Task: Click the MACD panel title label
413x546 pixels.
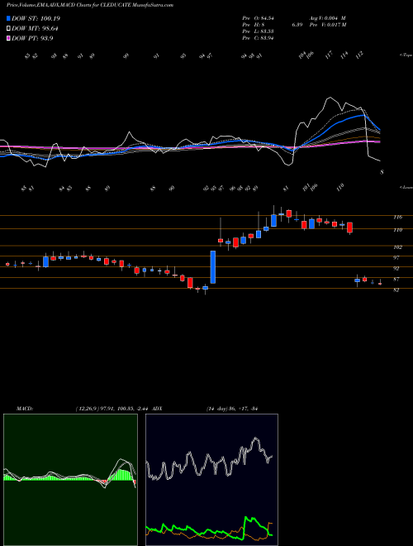Action: (x=25, y=409)
